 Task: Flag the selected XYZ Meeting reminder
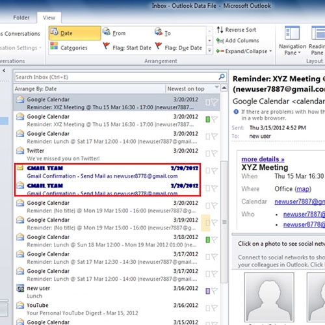pos(214,102)
